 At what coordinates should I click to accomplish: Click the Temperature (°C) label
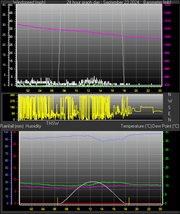[x=136, y=126]
